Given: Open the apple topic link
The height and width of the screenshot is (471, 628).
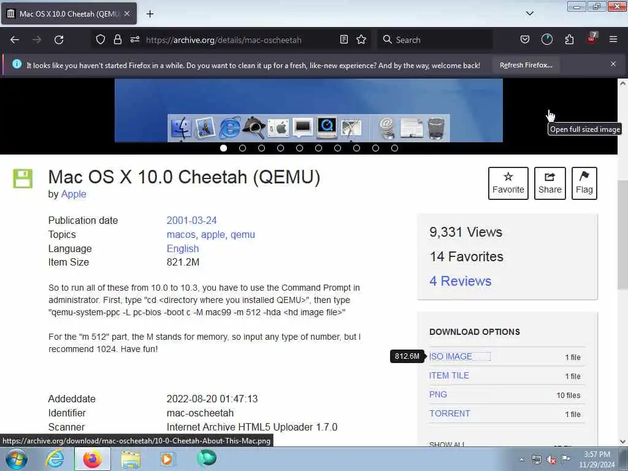Looking at the screenshot, I should [x=214, y=234].
